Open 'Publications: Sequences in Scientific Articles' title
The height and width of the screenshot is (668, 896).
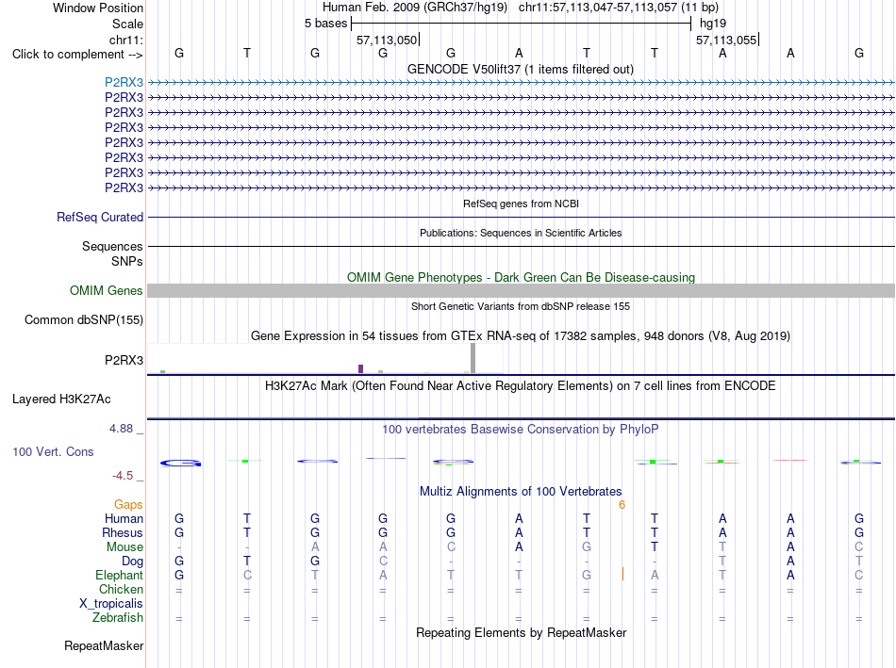521,233
